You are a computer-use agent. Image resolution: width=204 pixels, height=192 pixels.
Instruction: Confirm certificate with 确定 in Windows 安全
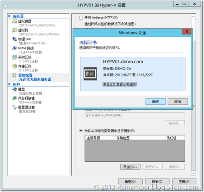(156, 102)
